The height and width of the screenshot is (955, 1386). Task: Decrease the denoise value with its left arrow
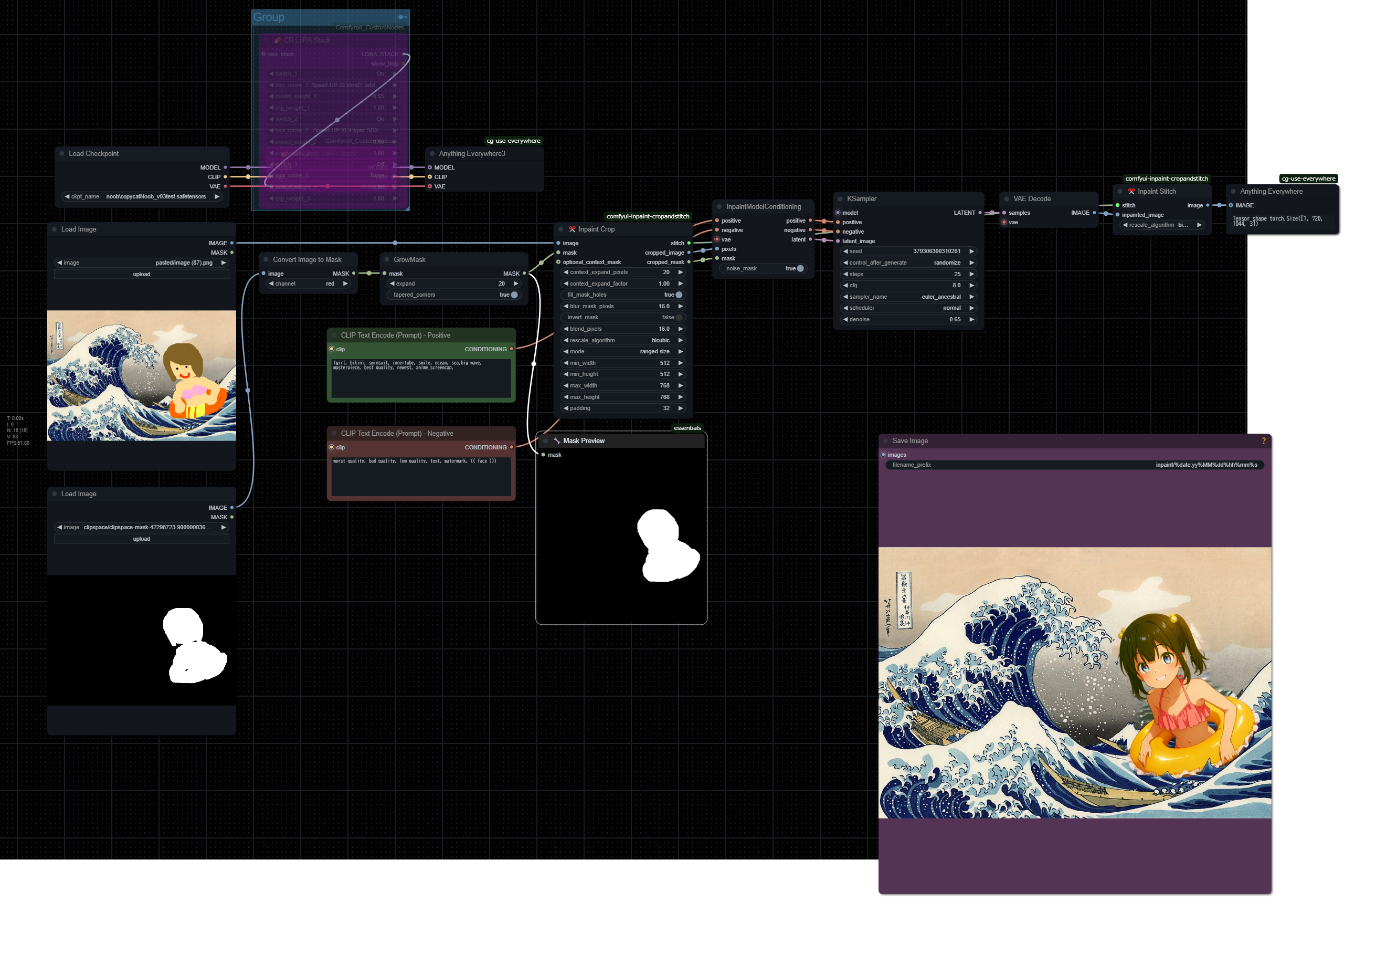click(845, 320)
